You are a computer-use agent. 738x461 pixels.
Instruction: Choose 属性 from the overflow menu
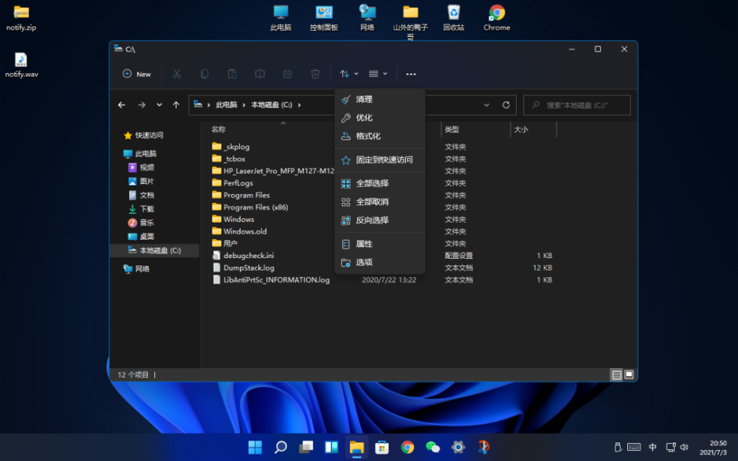[x=365, y=244]
